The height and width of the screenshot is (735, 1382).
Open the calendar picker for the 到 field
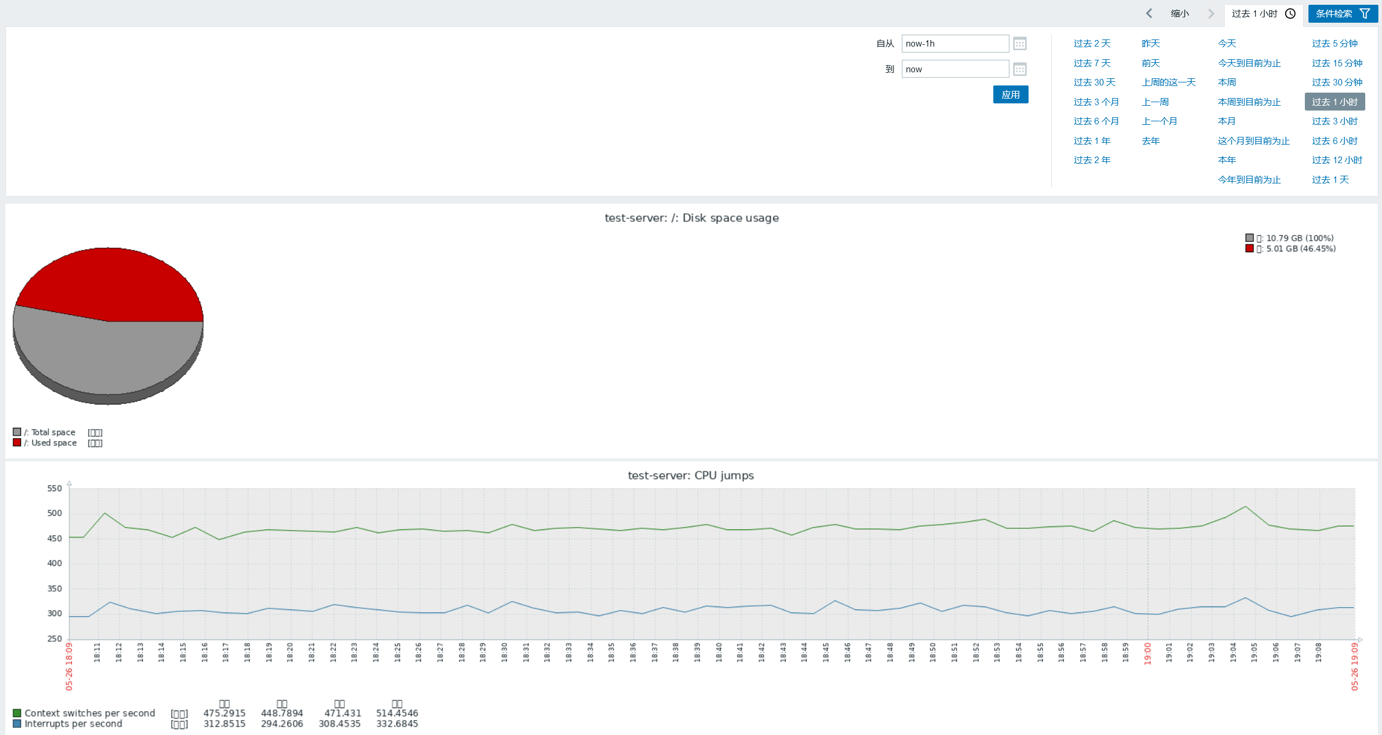point(1020,69)
